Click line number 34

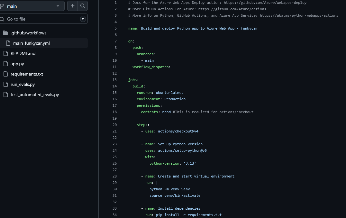(x=114, y=215)
